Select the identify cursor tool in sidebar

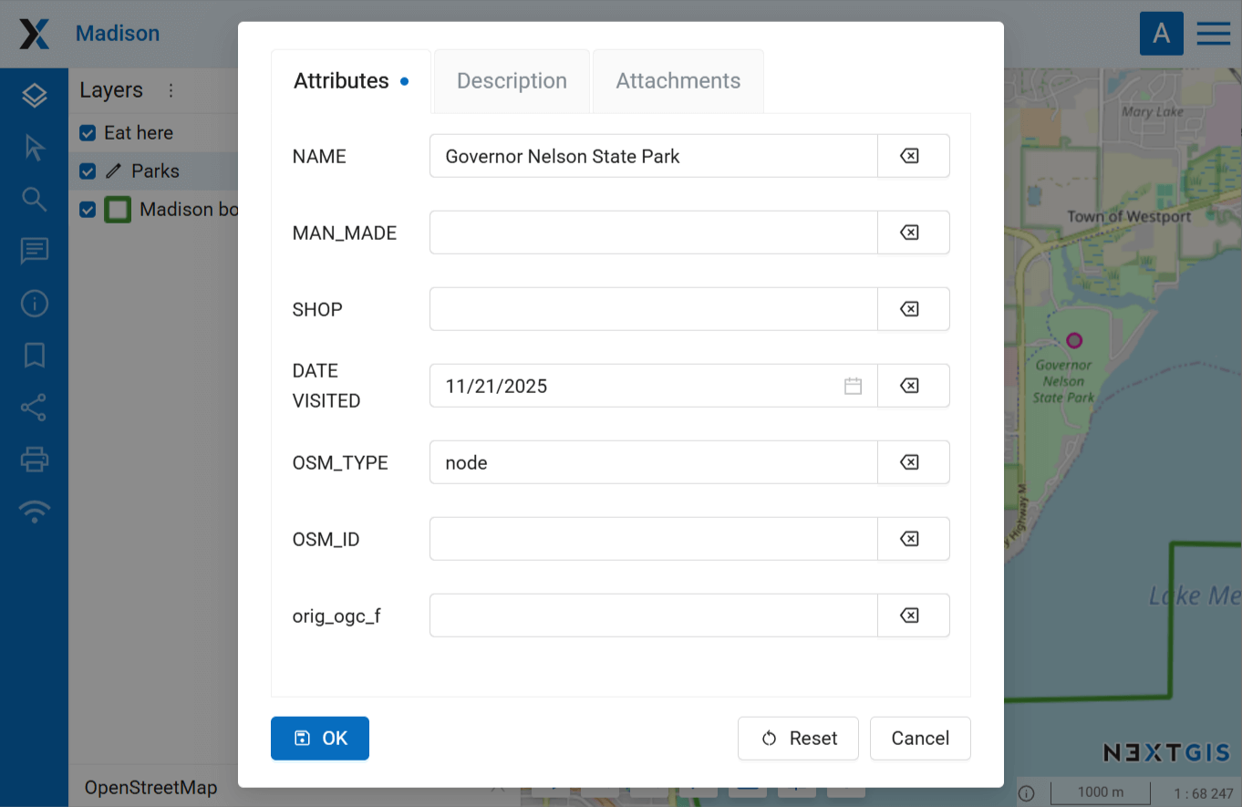34,147
